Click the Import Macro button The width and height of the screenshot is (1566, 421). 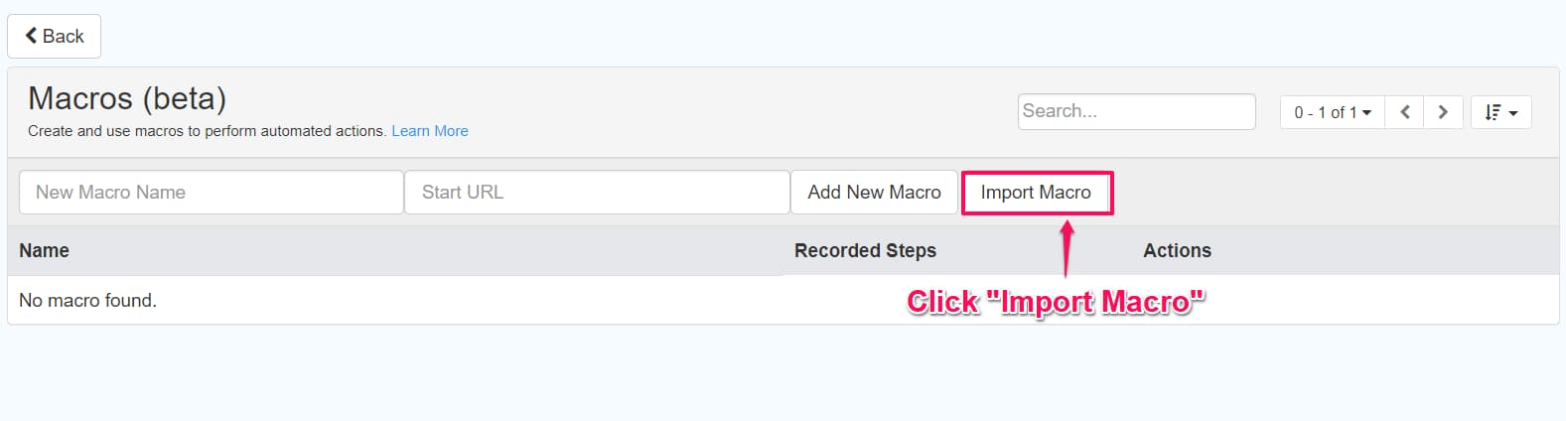tap(1036, 193)
